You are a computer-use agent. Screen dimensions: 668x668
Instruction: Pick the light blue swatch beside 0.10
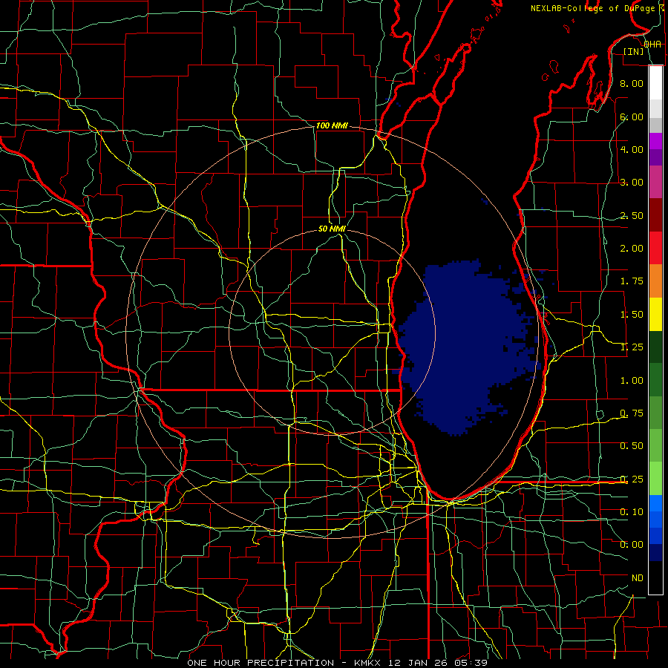coord(655,503)
